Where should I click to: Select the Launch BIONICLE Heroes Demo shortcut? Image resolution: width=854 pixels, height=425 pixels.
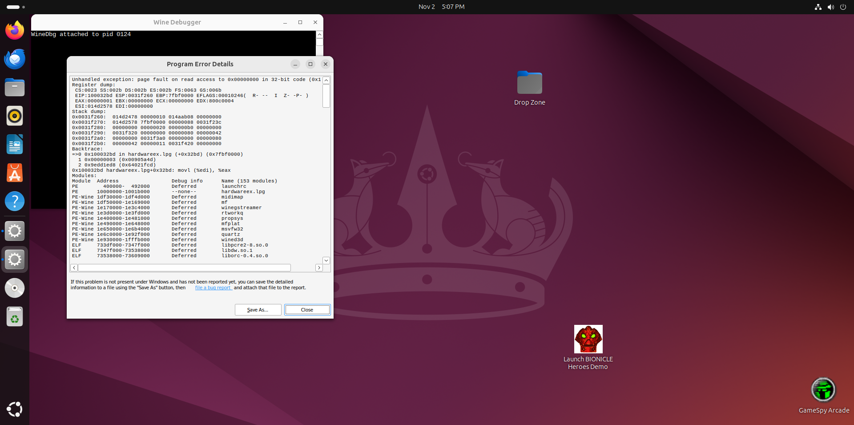588,348
